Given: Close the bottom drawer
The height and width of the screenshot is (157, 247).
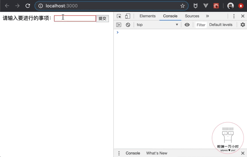Looking at the screenshot, I should pos(243,153).
